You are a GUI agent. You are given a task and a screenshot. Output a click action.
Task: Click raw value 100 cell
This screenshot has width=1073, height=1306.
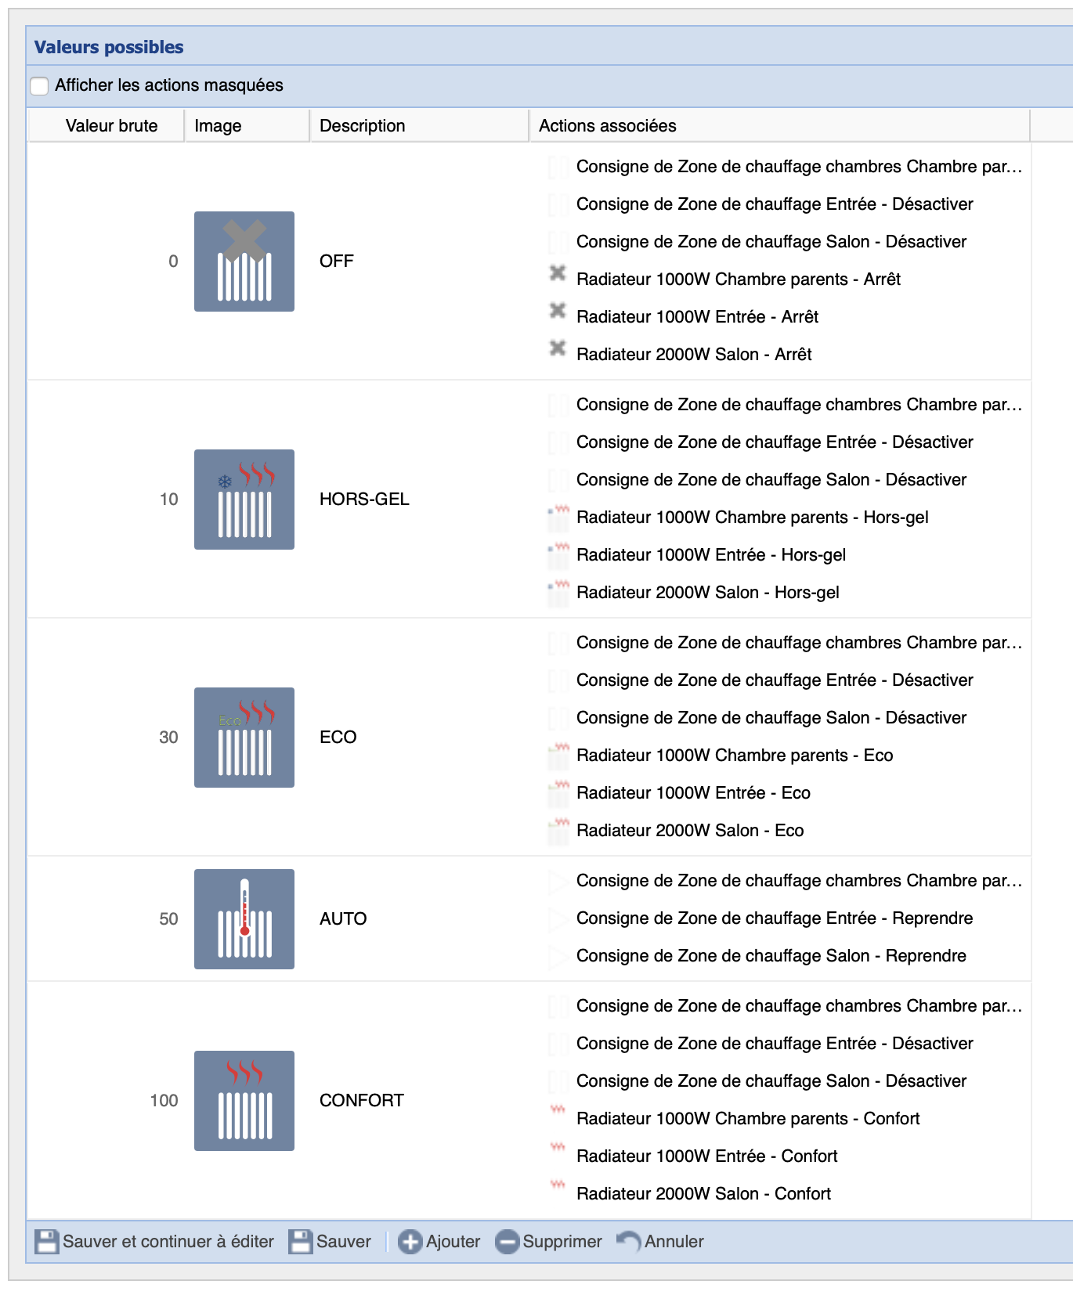(107, 1101)
